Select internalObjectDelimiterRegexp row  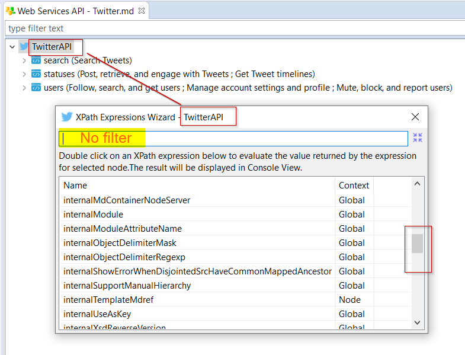(235, 257)
